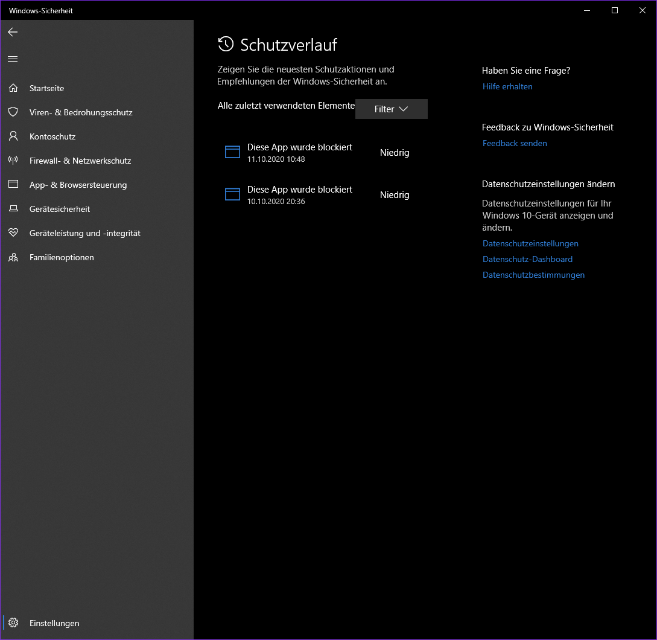Expand blocked app entry from 10.10.2020 20:36

coord(322,195)
